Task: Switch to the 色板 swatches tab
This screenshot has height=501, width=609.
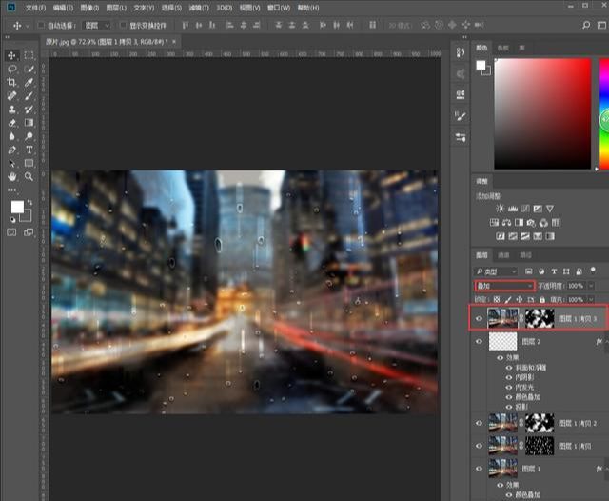Action: 502,48
